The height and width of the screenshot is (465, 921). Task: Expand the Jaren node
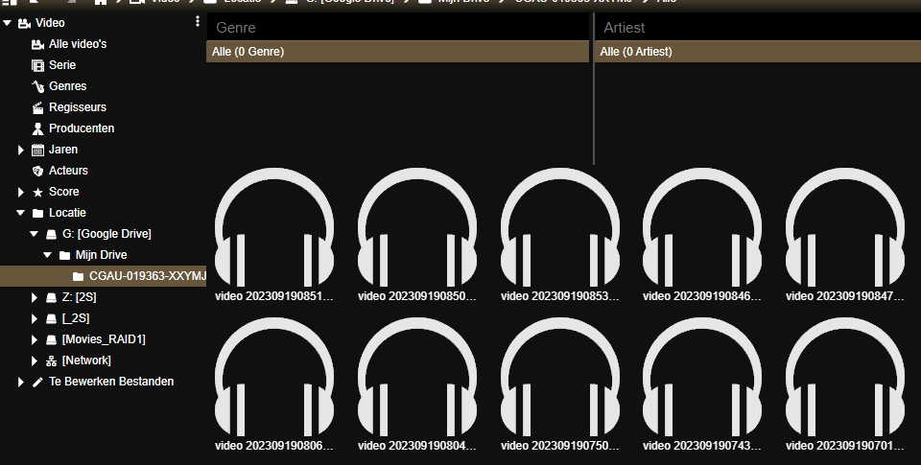20,150
